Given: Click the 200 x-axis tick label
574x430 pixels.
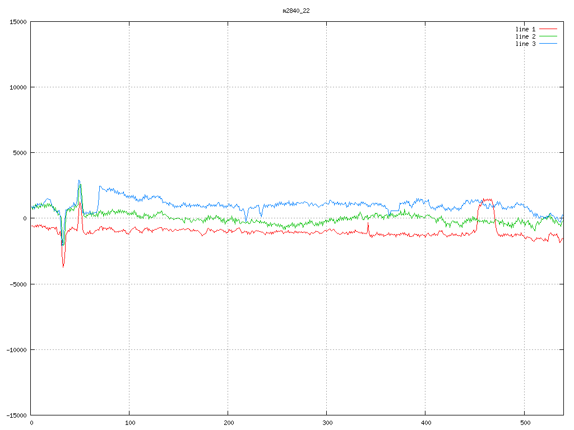Looking at the screenshot, I should click(228, 423).
